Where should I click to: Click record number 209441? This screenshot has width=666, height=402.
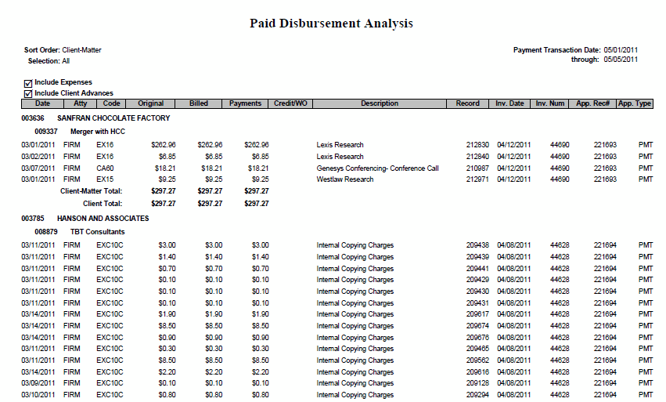(477, 269)
